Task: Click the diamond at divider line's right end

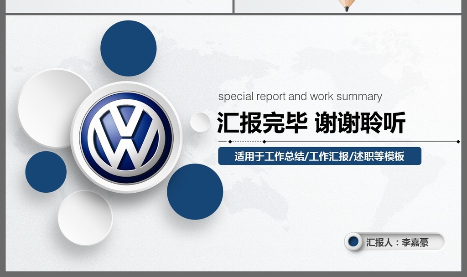Action: tap(458, 142)
